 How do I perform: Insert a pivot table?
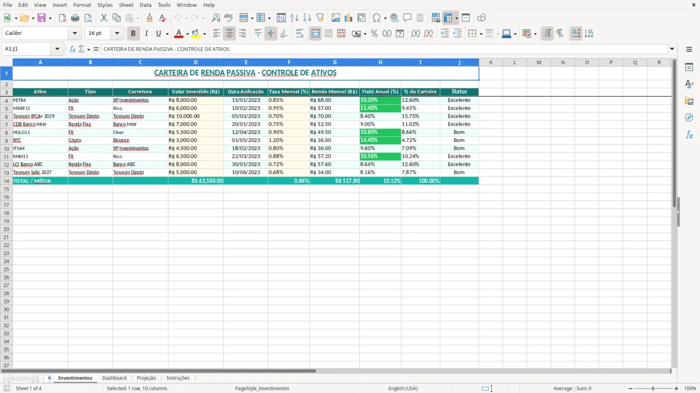362,18
